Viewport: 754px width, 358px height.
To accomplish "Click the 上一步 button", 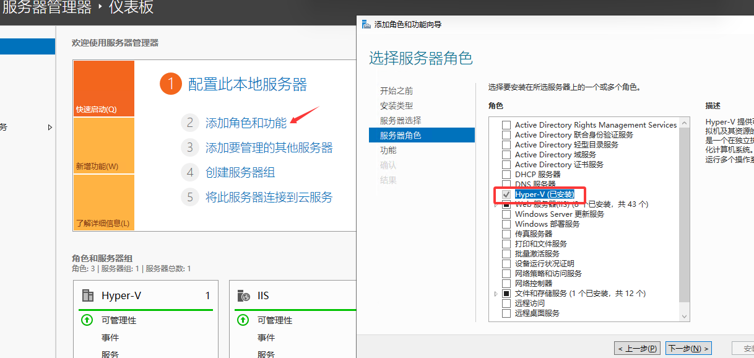I will point(637,347).
